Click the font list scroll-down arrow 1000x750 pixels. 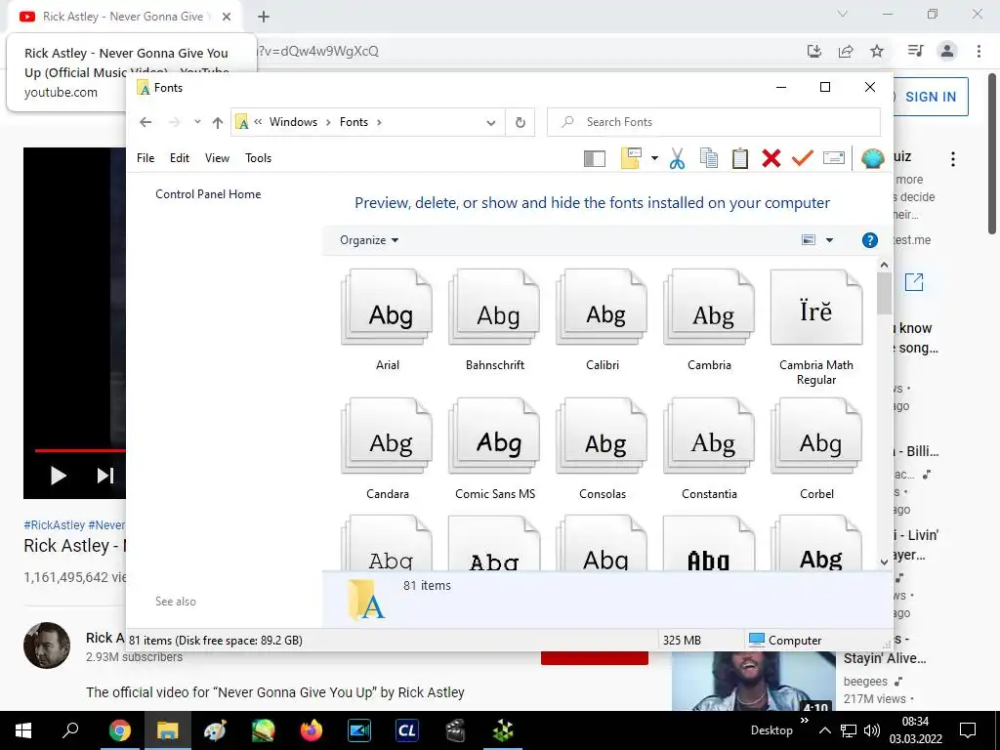(884, 562)
